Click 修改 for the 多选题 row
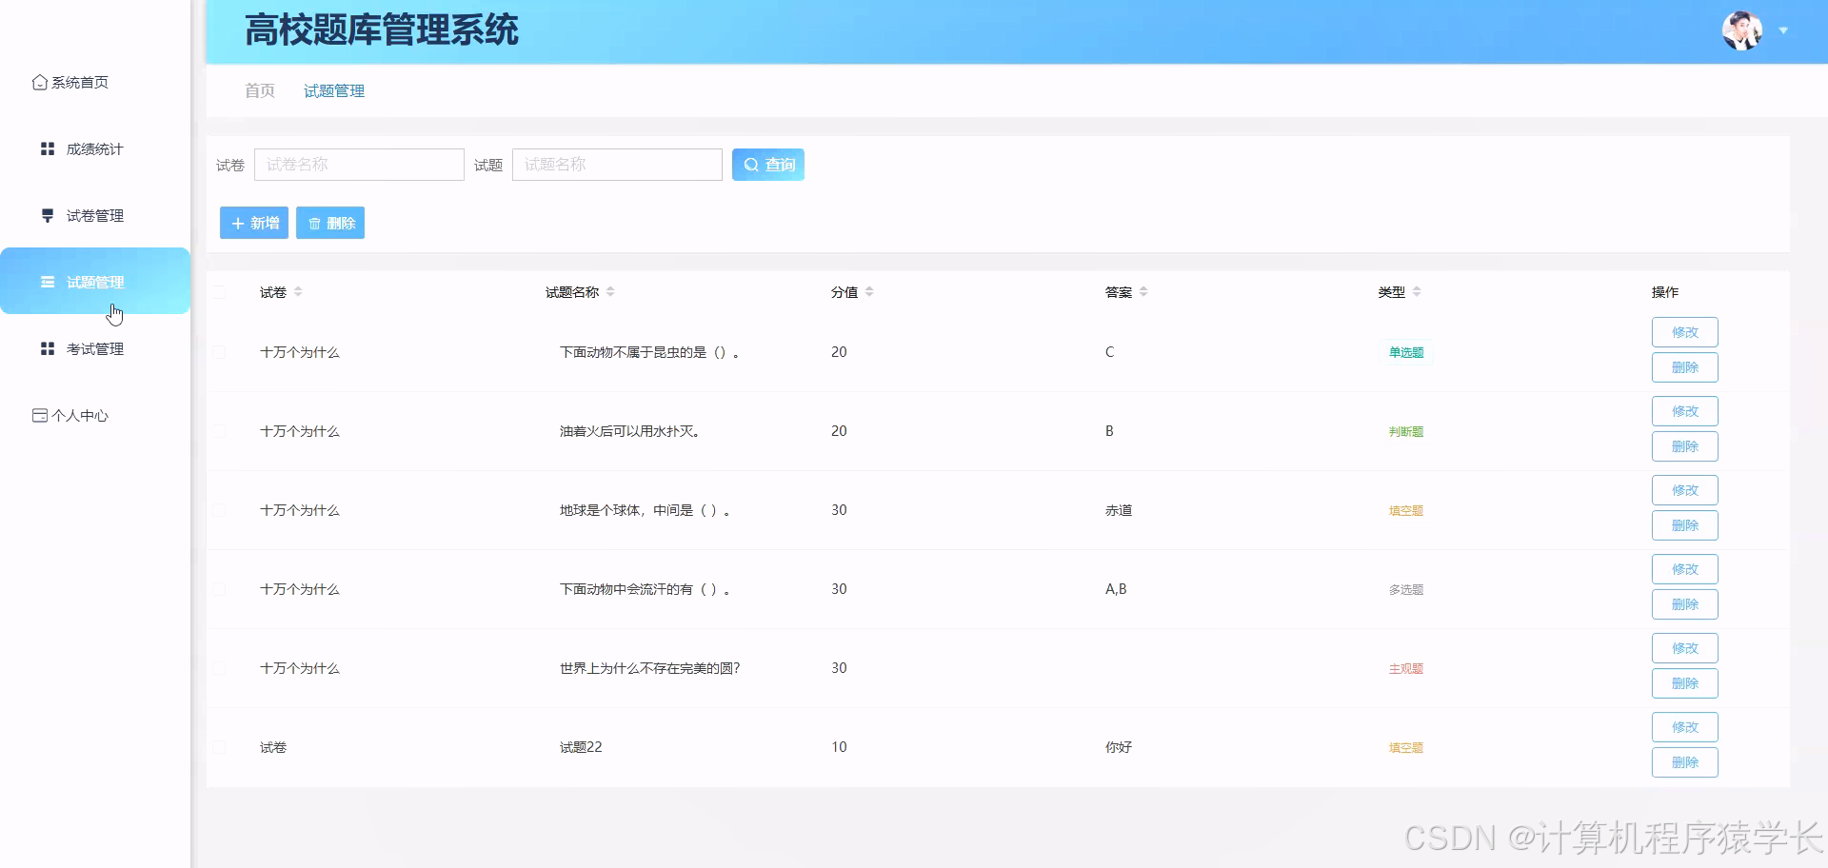The image size is (1828, 868). [1685, 569]
